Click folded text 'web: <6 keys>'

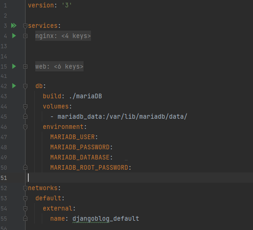point(59,66)
